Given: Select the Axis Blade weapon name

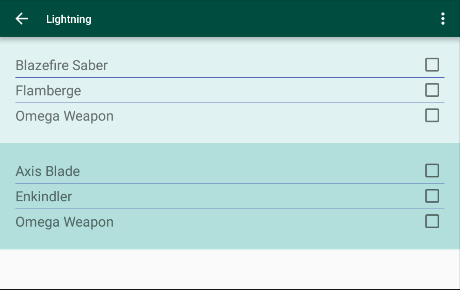Looking at the screenshot, I should [48, 171].
